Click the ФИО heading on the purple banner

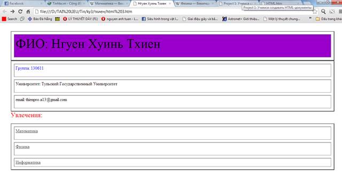click(x=88, y=44)
